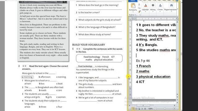Click option 'b afternoon' in the worksheet
The width and height of the screenshot is (198, 111).
(x=45, y=77)
